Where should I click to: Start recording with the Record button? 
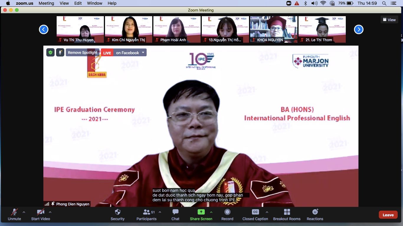coord(227,215)
